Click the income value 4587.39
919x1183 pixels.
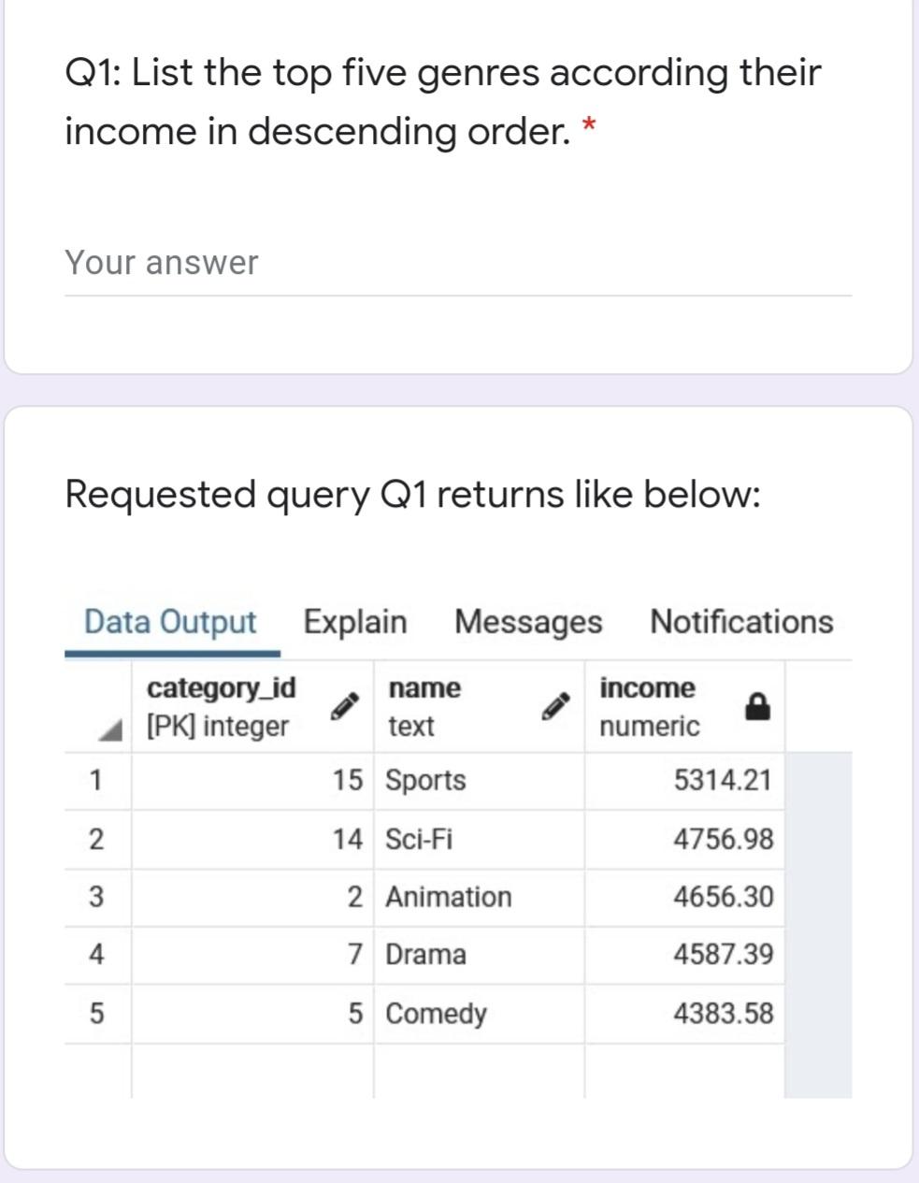pos(724,955)
